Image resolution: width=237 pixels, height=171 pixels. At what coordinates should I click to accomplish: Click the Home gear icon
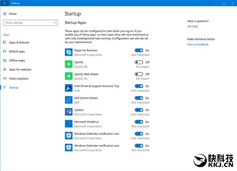5,14
